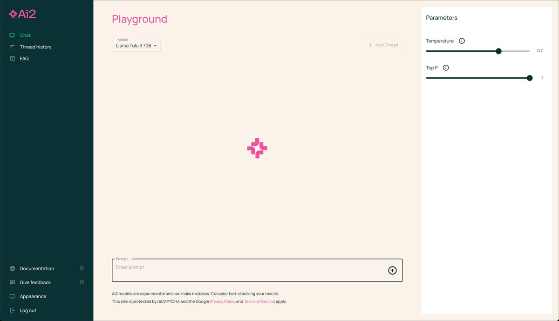Click the Top P value field 1
Viewport: 559px width, 321px height.
click(x=542, y=78)
